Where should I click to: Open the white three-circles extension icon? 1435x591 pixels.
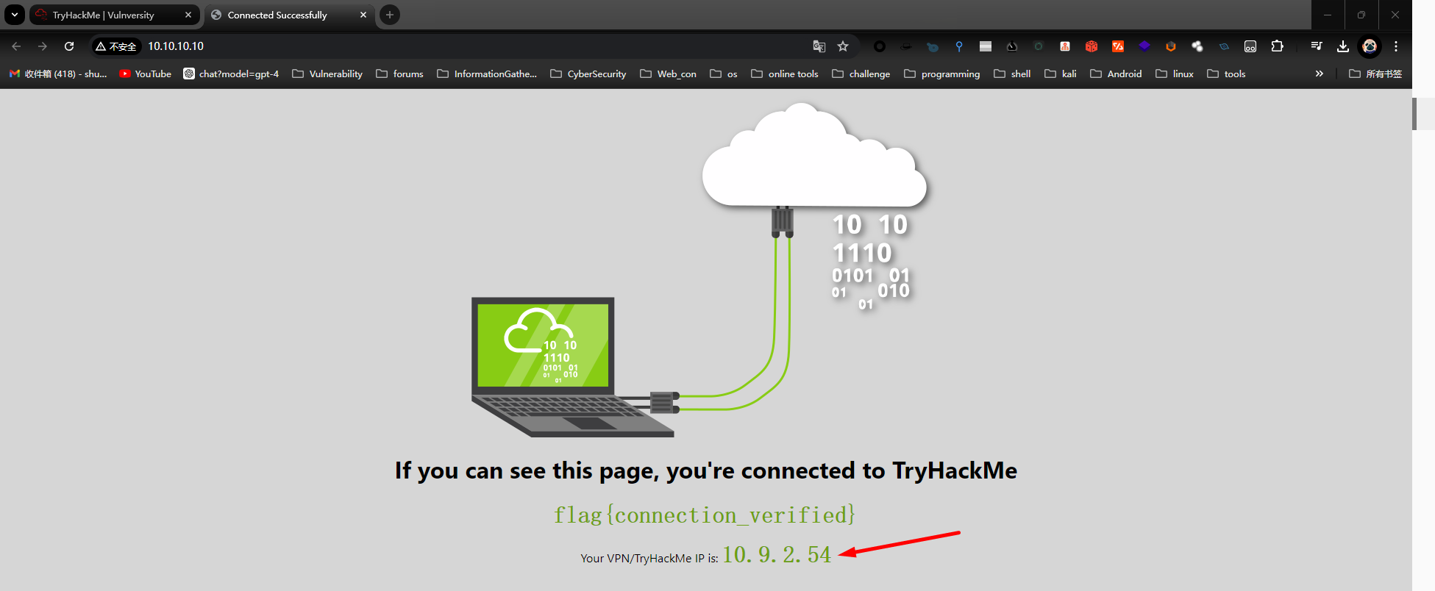click(x=1197, y=46)
